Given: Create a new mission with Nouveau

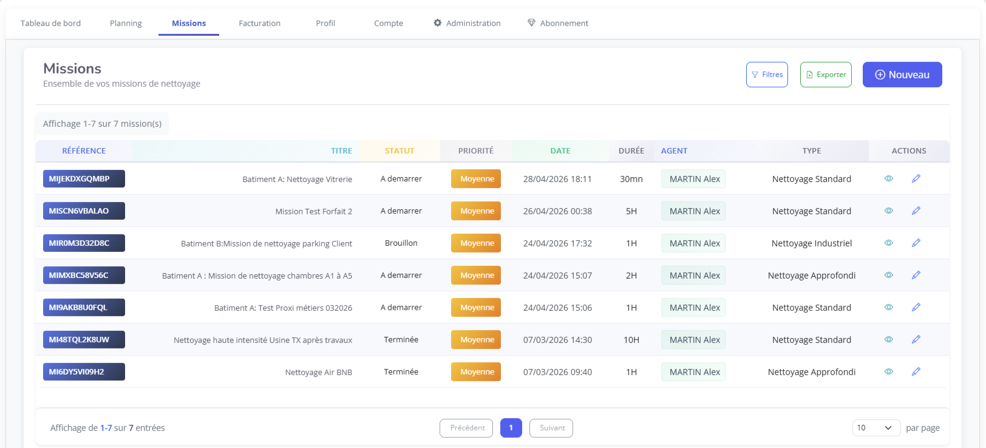Looking at the screenshot, I should [902, 75].
